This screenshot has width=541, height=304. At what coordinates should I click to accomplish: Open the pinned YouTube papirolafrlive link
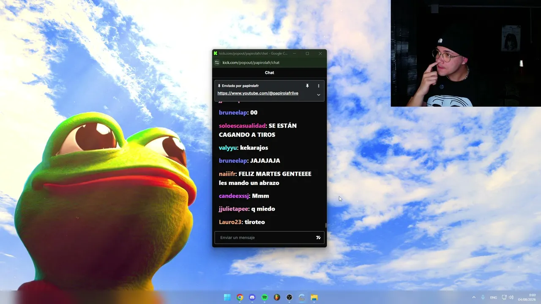[258, 93]
